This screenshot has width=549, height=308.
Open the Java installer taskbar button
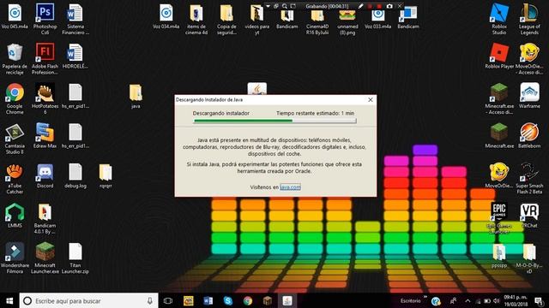[287, 300]
